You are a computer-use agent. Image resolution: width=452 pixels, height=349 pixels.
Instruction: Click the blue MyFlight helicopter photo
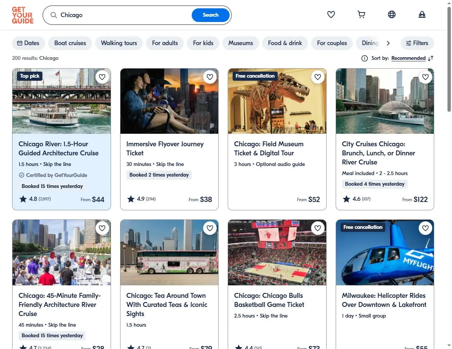tap(385, 252)
